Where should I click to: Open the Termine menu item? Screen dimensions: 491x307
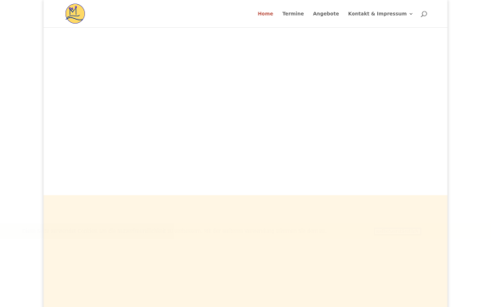[293, 14]
